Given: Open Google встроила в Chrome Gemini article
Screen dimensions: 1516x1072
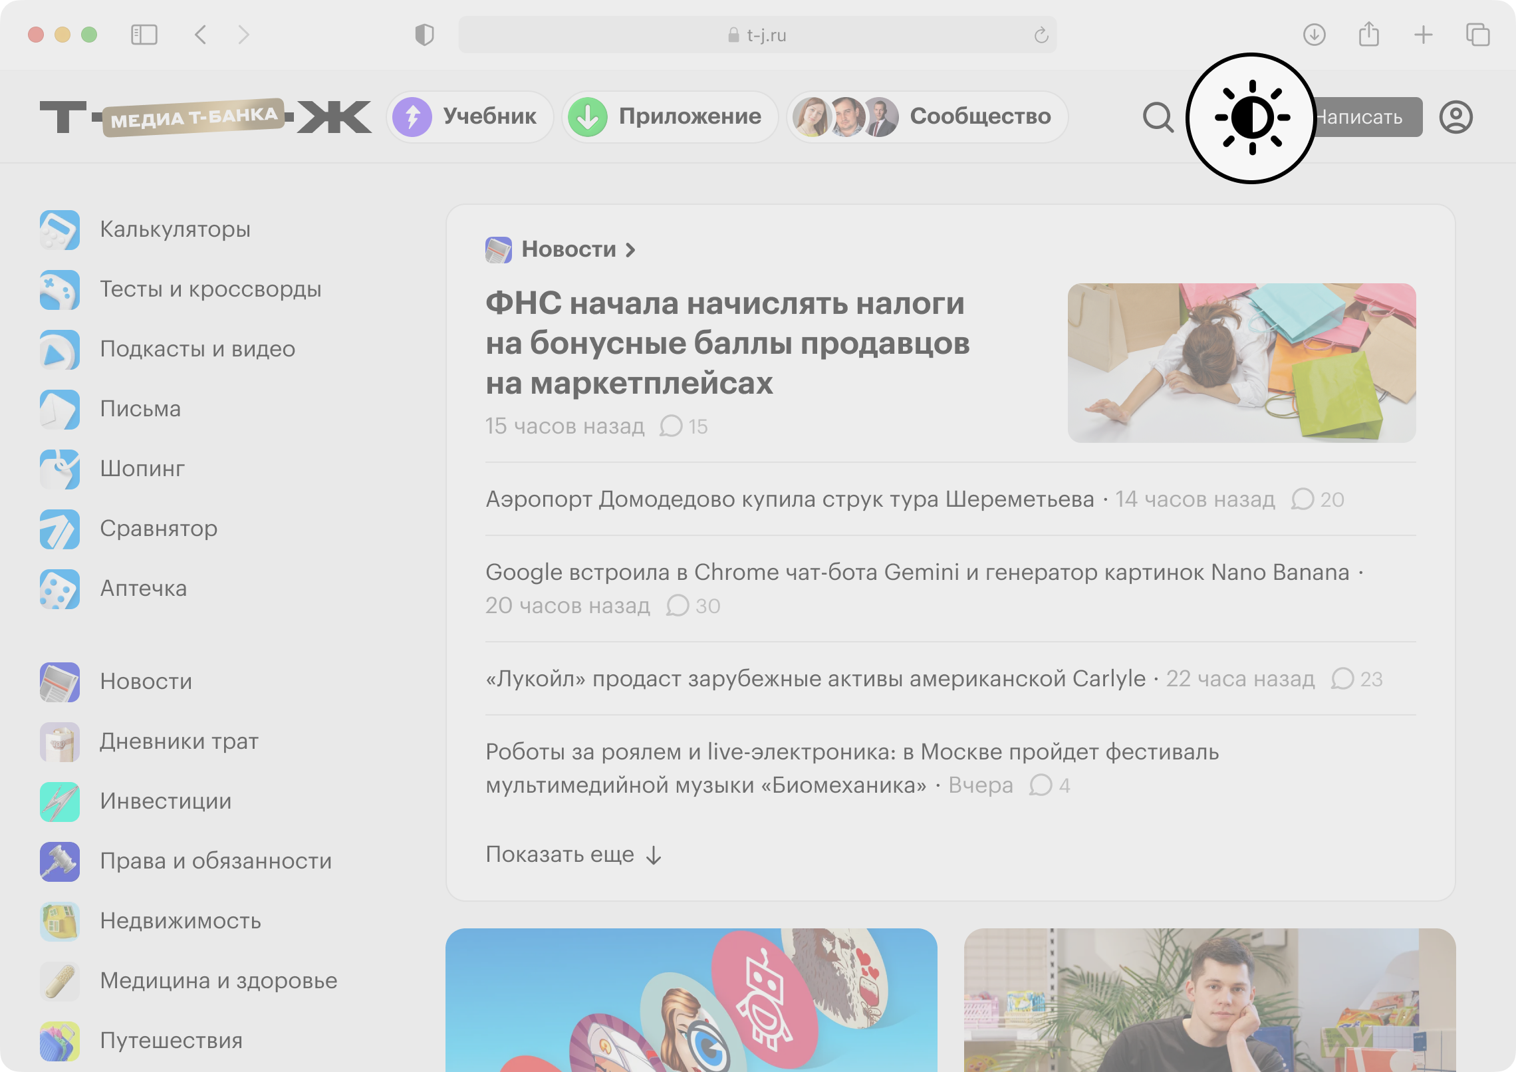Looking at the screenshot, I should tap(918, 573).
